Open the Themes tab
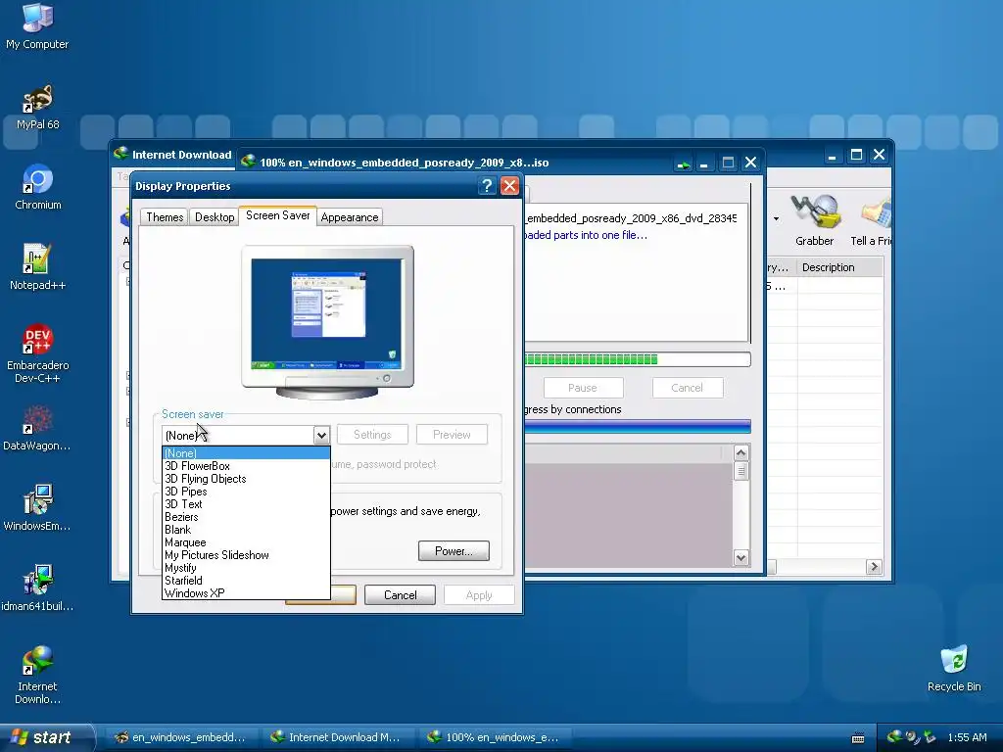Viewport: 1003px width, 752px height. (x=165, y=216)
